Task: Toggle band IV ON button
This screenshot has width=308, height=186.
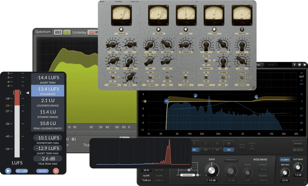Action: pos(229,150)
